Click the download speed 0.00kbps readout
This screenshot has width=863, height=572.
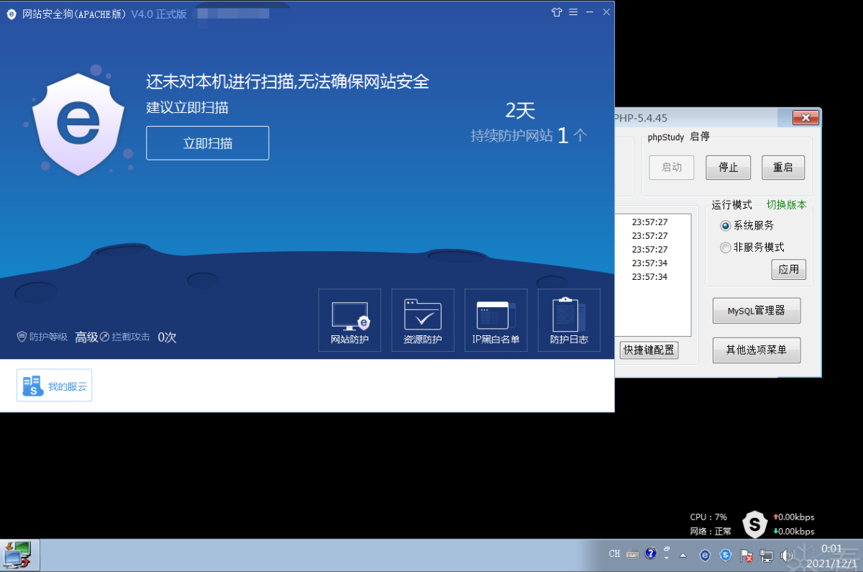793,532
